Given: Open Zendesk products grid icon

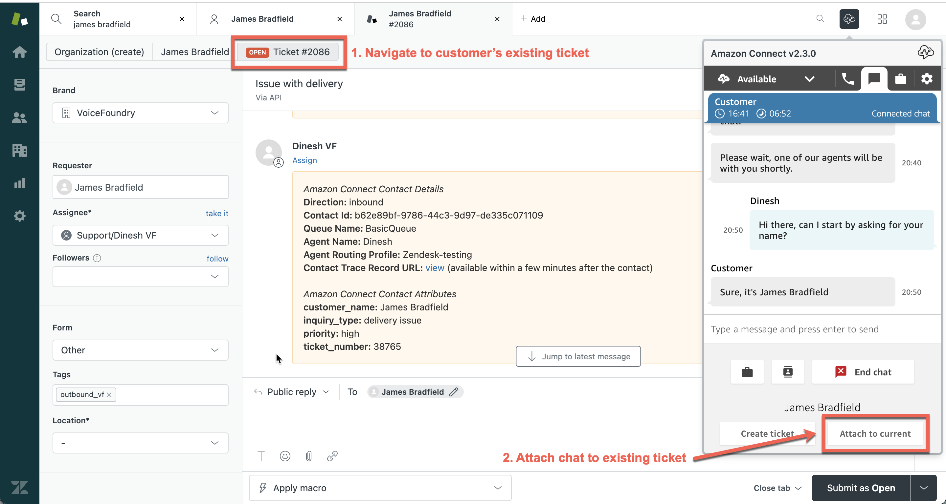Looking at the screenshot, I should 882,19.
